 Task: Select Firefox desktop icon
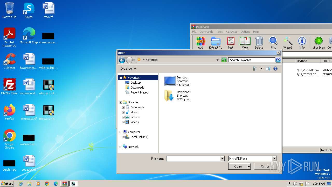point(9,112)
